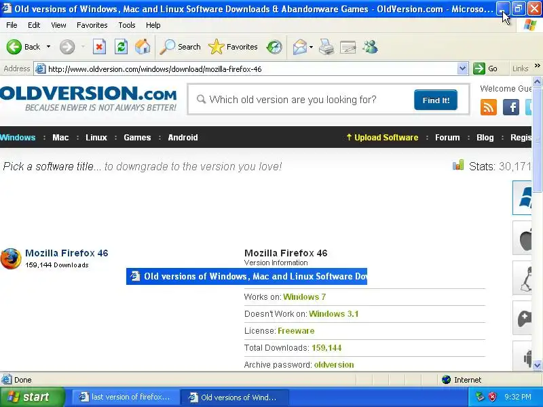This screenshot has height=407, width=543.
Task: Go to the Home page icon
Action: [143, 47]
